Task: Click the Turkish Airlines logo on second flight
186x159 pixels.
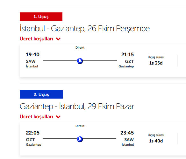Action: tap(80, 139)
